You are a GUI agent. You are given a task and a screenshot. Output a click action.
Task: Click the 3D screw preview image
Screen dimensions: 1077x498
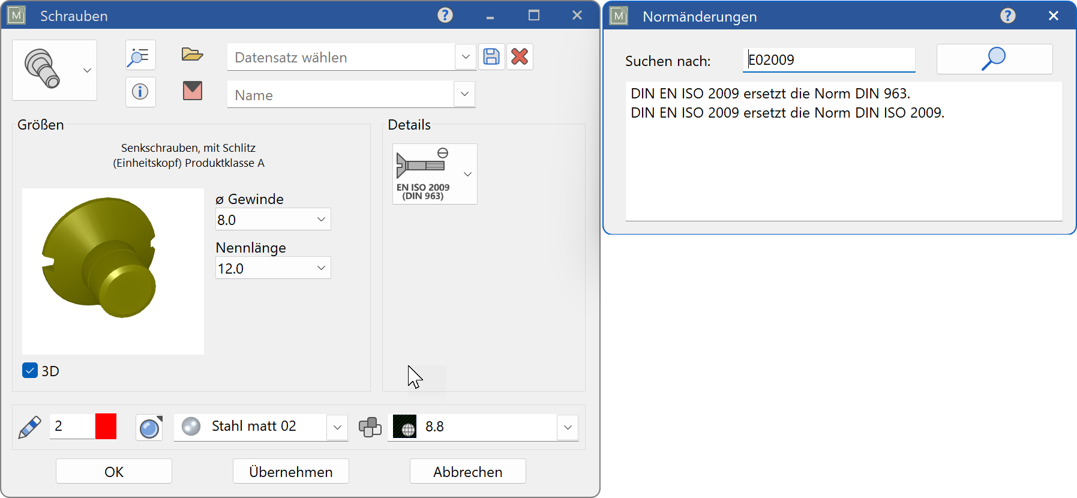113,271
